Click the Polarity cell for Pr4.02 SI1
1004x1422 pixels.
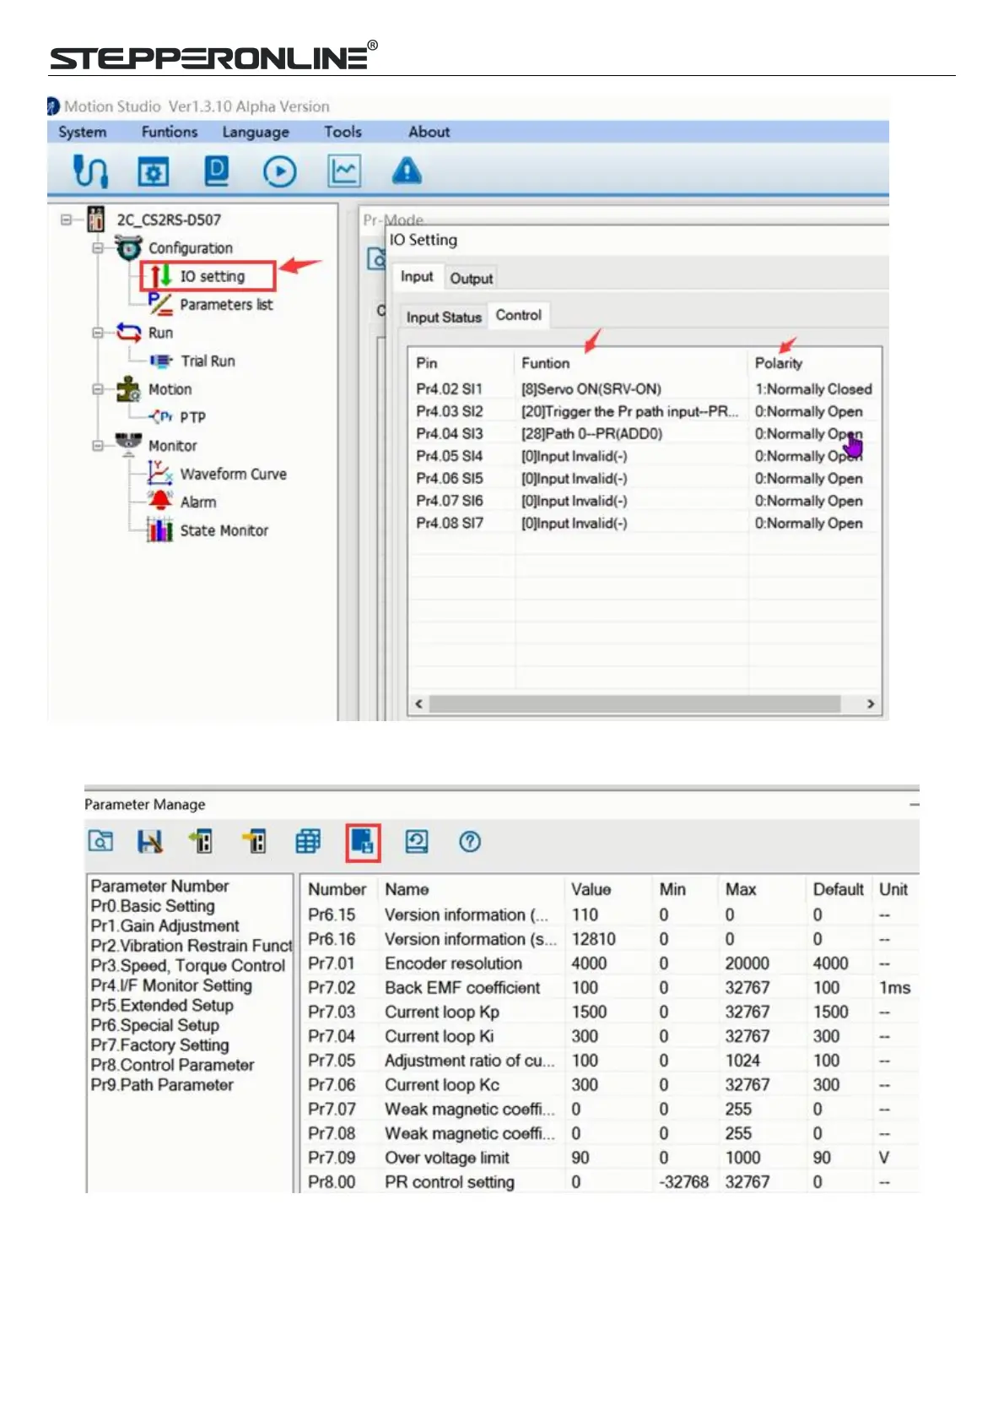[x=813, y=389]
